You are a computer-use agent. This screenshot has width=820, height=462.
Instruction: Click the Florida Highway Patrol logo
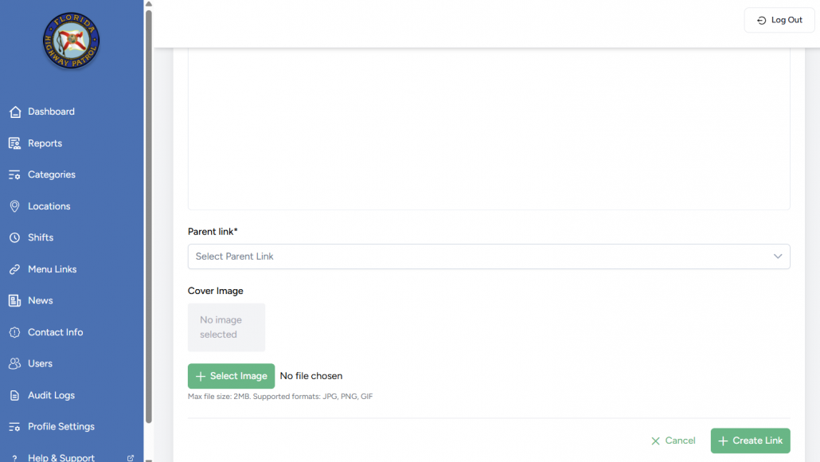point(72,41)
